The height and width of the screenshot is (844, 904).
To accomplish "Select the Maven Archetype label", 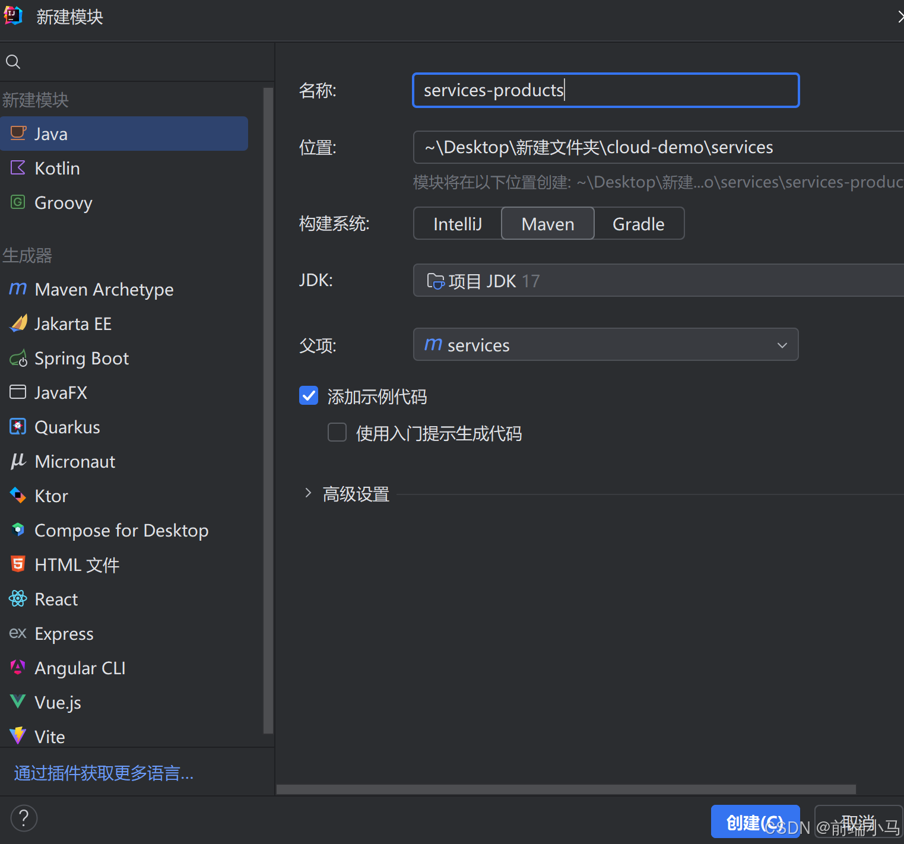I will (104, 290).
